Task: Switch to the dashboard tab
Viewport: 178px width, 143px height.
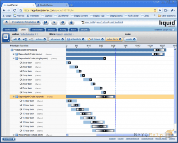Action: coord(10,30)
